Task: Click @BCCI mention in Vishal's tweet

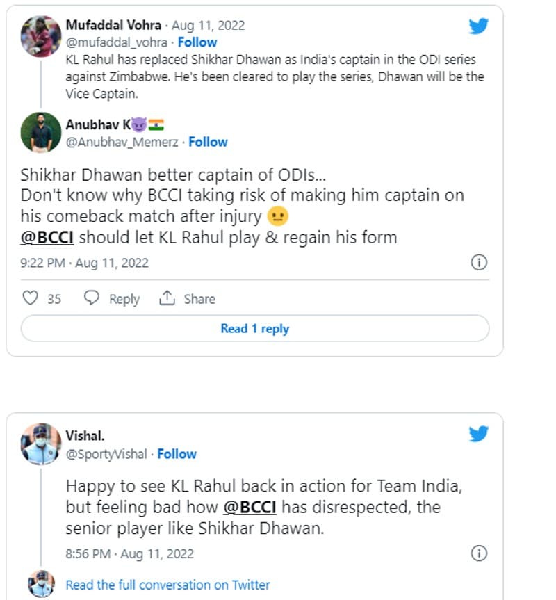Action: click(250, 507)
